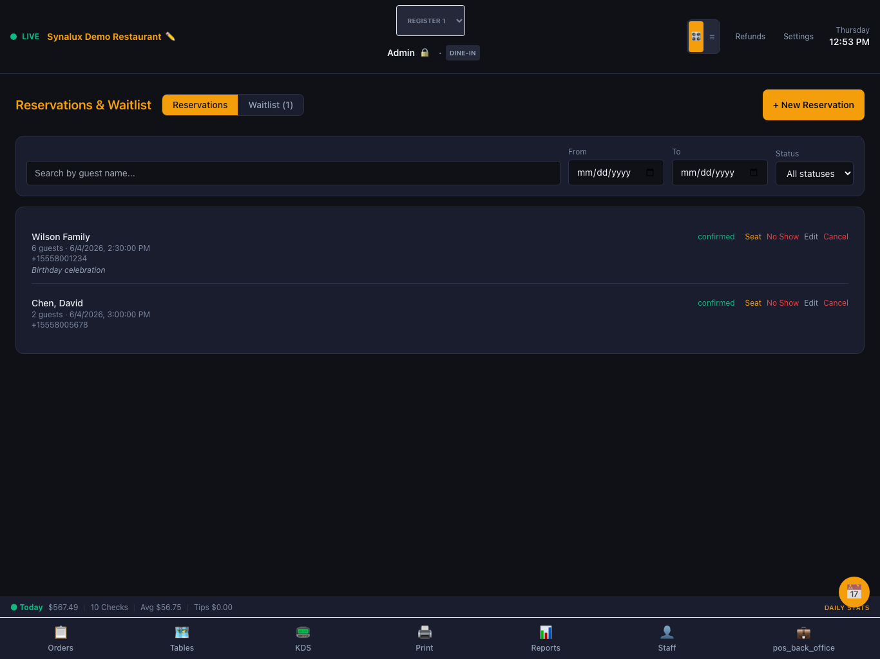
Task: Switch to grid view layout icon
Action: pyautogui.click(x=696, y=37)
